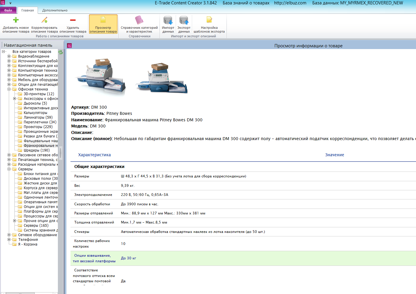This screenshot has height=294, width=416.
Task: Click the navigation panel splitter handle
Action: pyautogui.click(x=61, y=153)
